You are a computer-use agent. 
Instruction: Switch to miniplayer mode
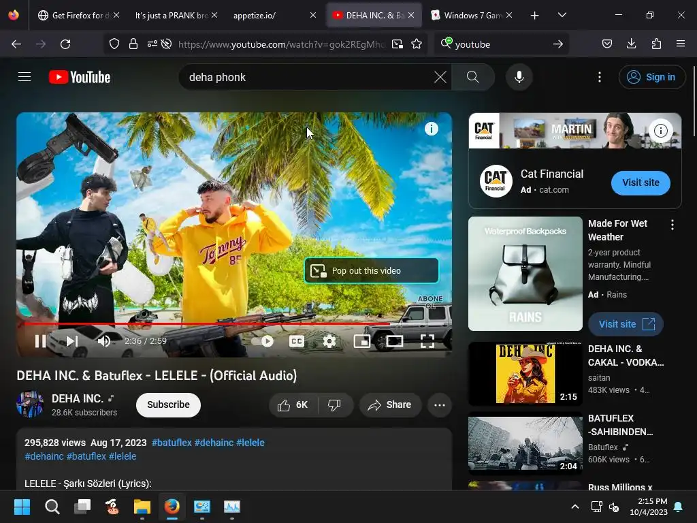click(362, 341)
